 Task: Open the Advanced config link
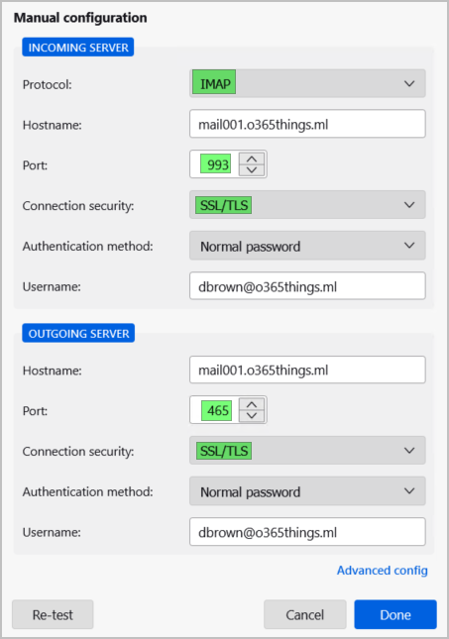point(383,570)
